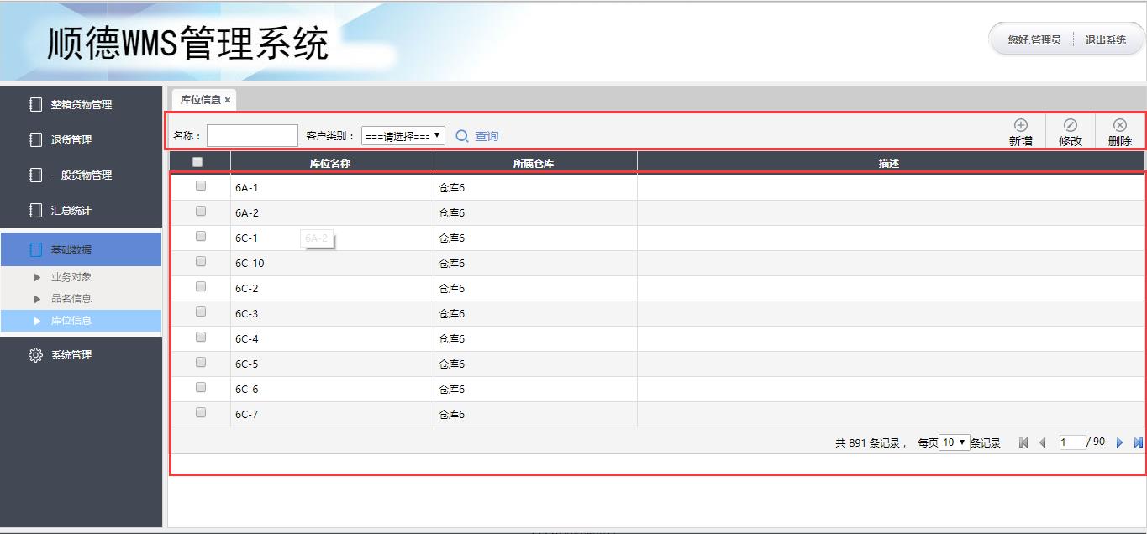
Task: Check the box for row 6C-1
Action: click(x=201, y=237)
